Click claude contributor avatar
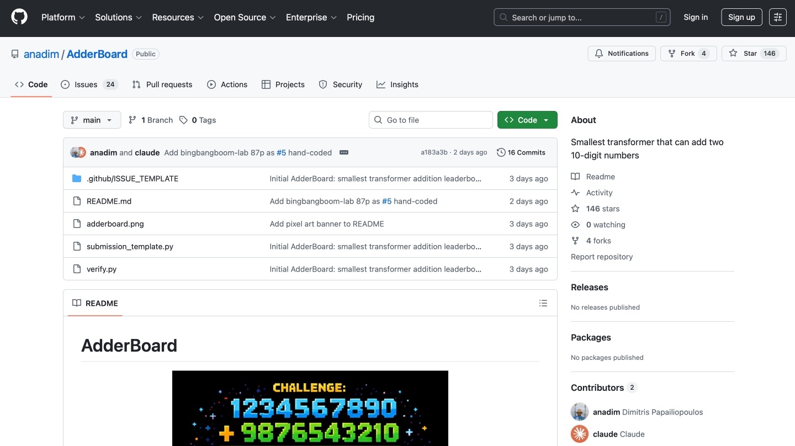Image resolution: width=795 pixels, height=446 pixels. coord(579,434)
